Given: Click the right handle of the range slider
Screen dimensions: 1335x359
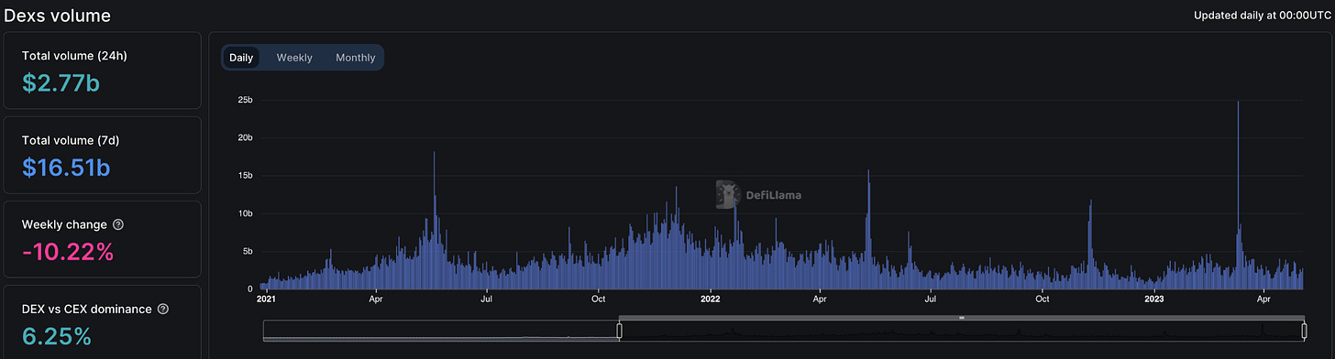Looking at the screenshot, I should pyautogui.click(x=1303, y=330).
